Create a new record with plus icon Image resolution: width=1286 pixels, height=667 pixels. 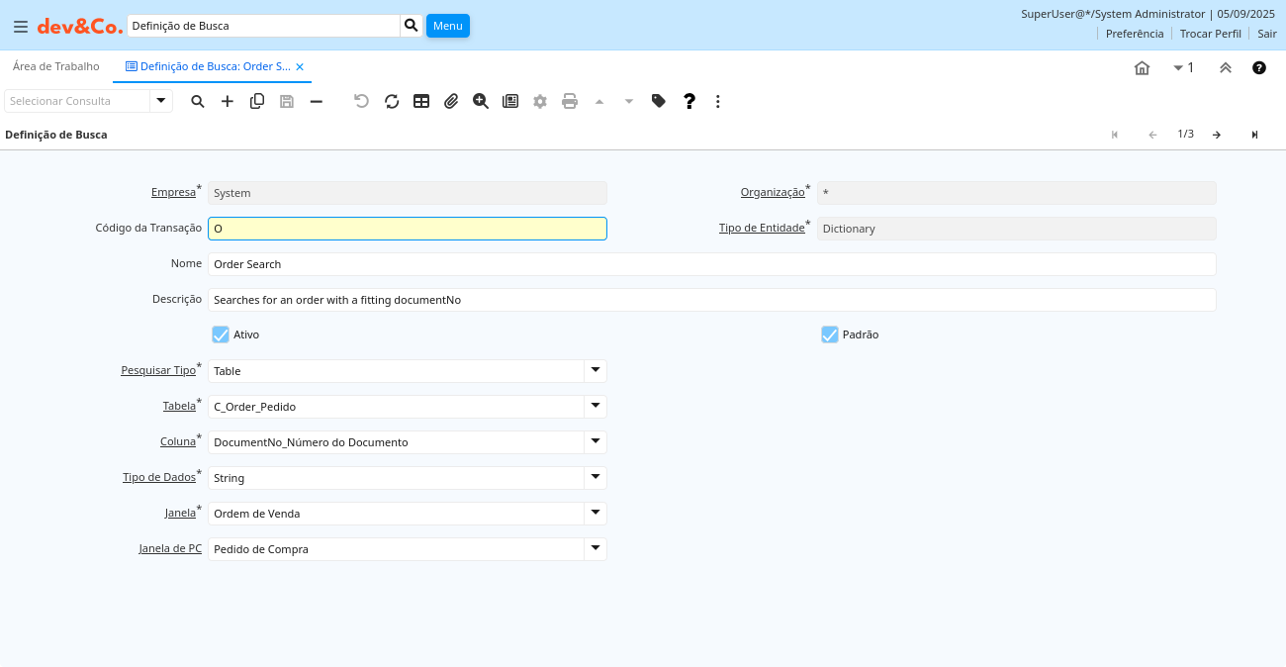(228, 101)
